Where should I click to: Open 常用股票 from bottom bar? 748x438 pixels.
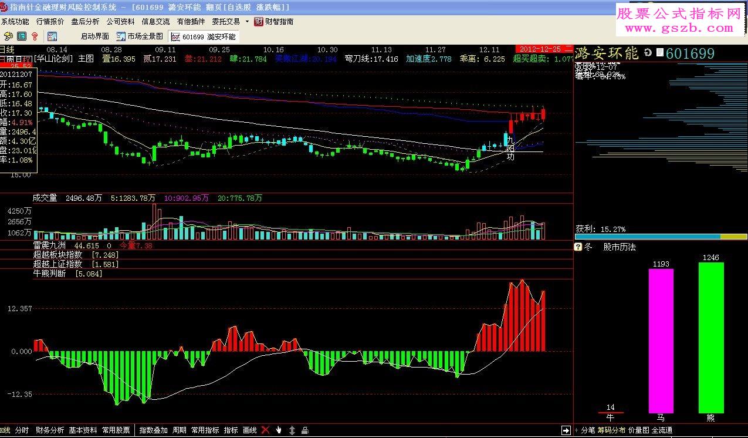tap(116, 430)
